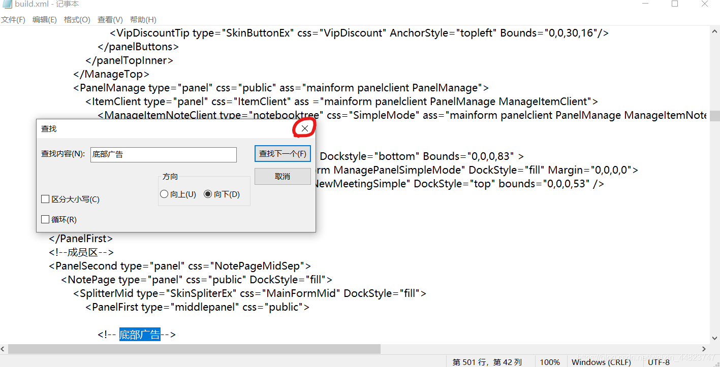This screenshot has height=367, width=720.
Task: Enable the 循环(R) checkbox
Action: tap(59, 220)
